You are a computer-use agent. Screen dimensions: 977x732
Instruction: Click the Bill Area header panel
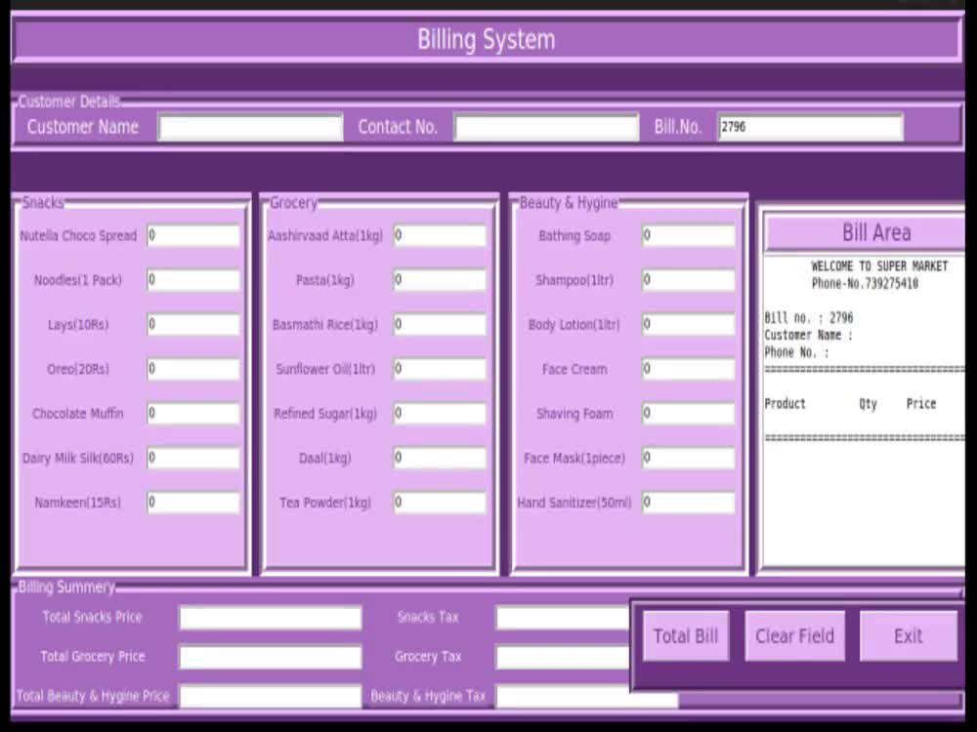click(876, 232)
